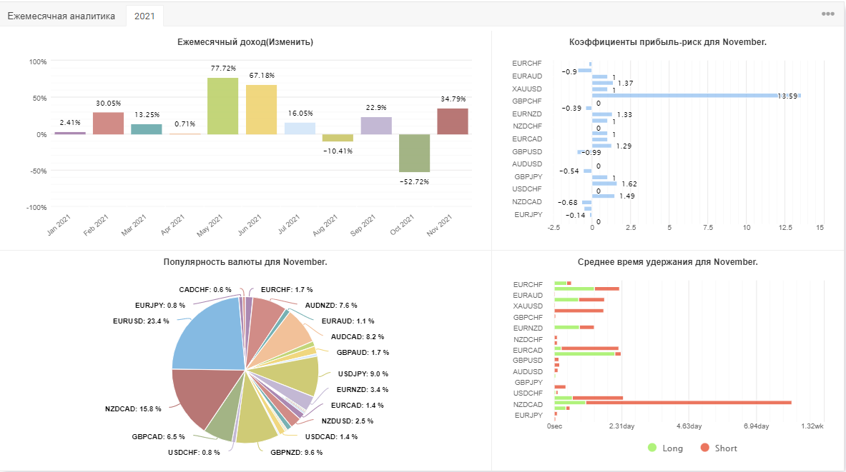Click the Nov 2021 bar at 34.79%
The height and width of the screenshot is (472, 846).
click(453, 122)
